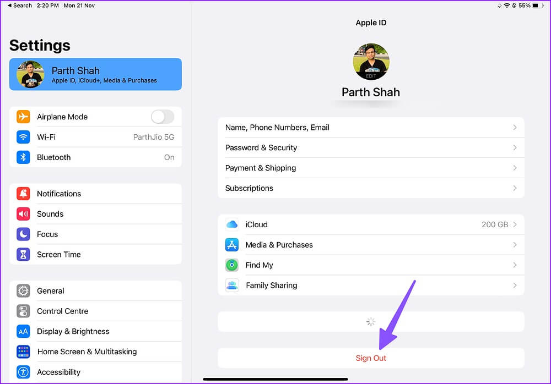Tap the Accessibility label
The height and width of the screenshot is (384, 551).
pos(59,372)
